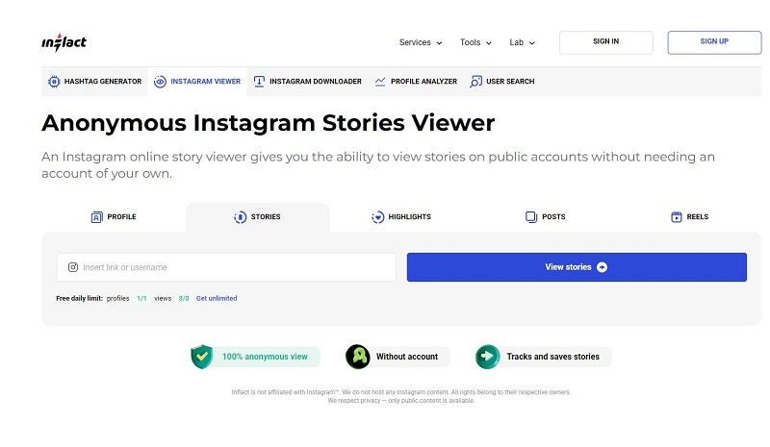The width and height of the screenshot is (770, 447).
Task: Open the Tools dropdown menu
Action: (475, 42)
